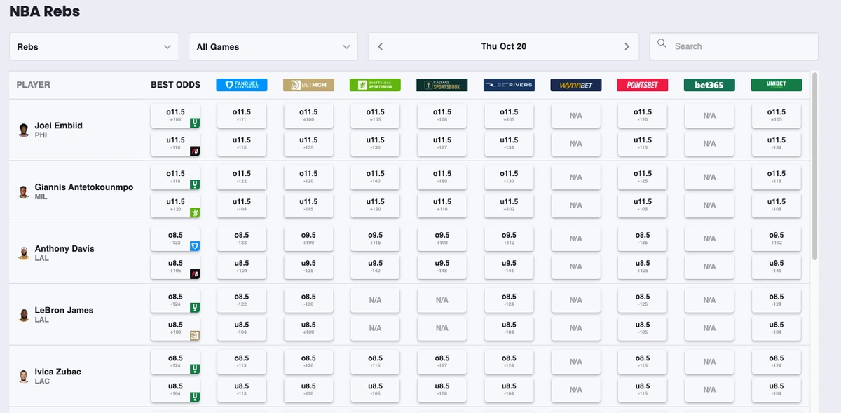Click the Giannis Antetokounmpo player name
841x413 pixels.
click(83, 187)
